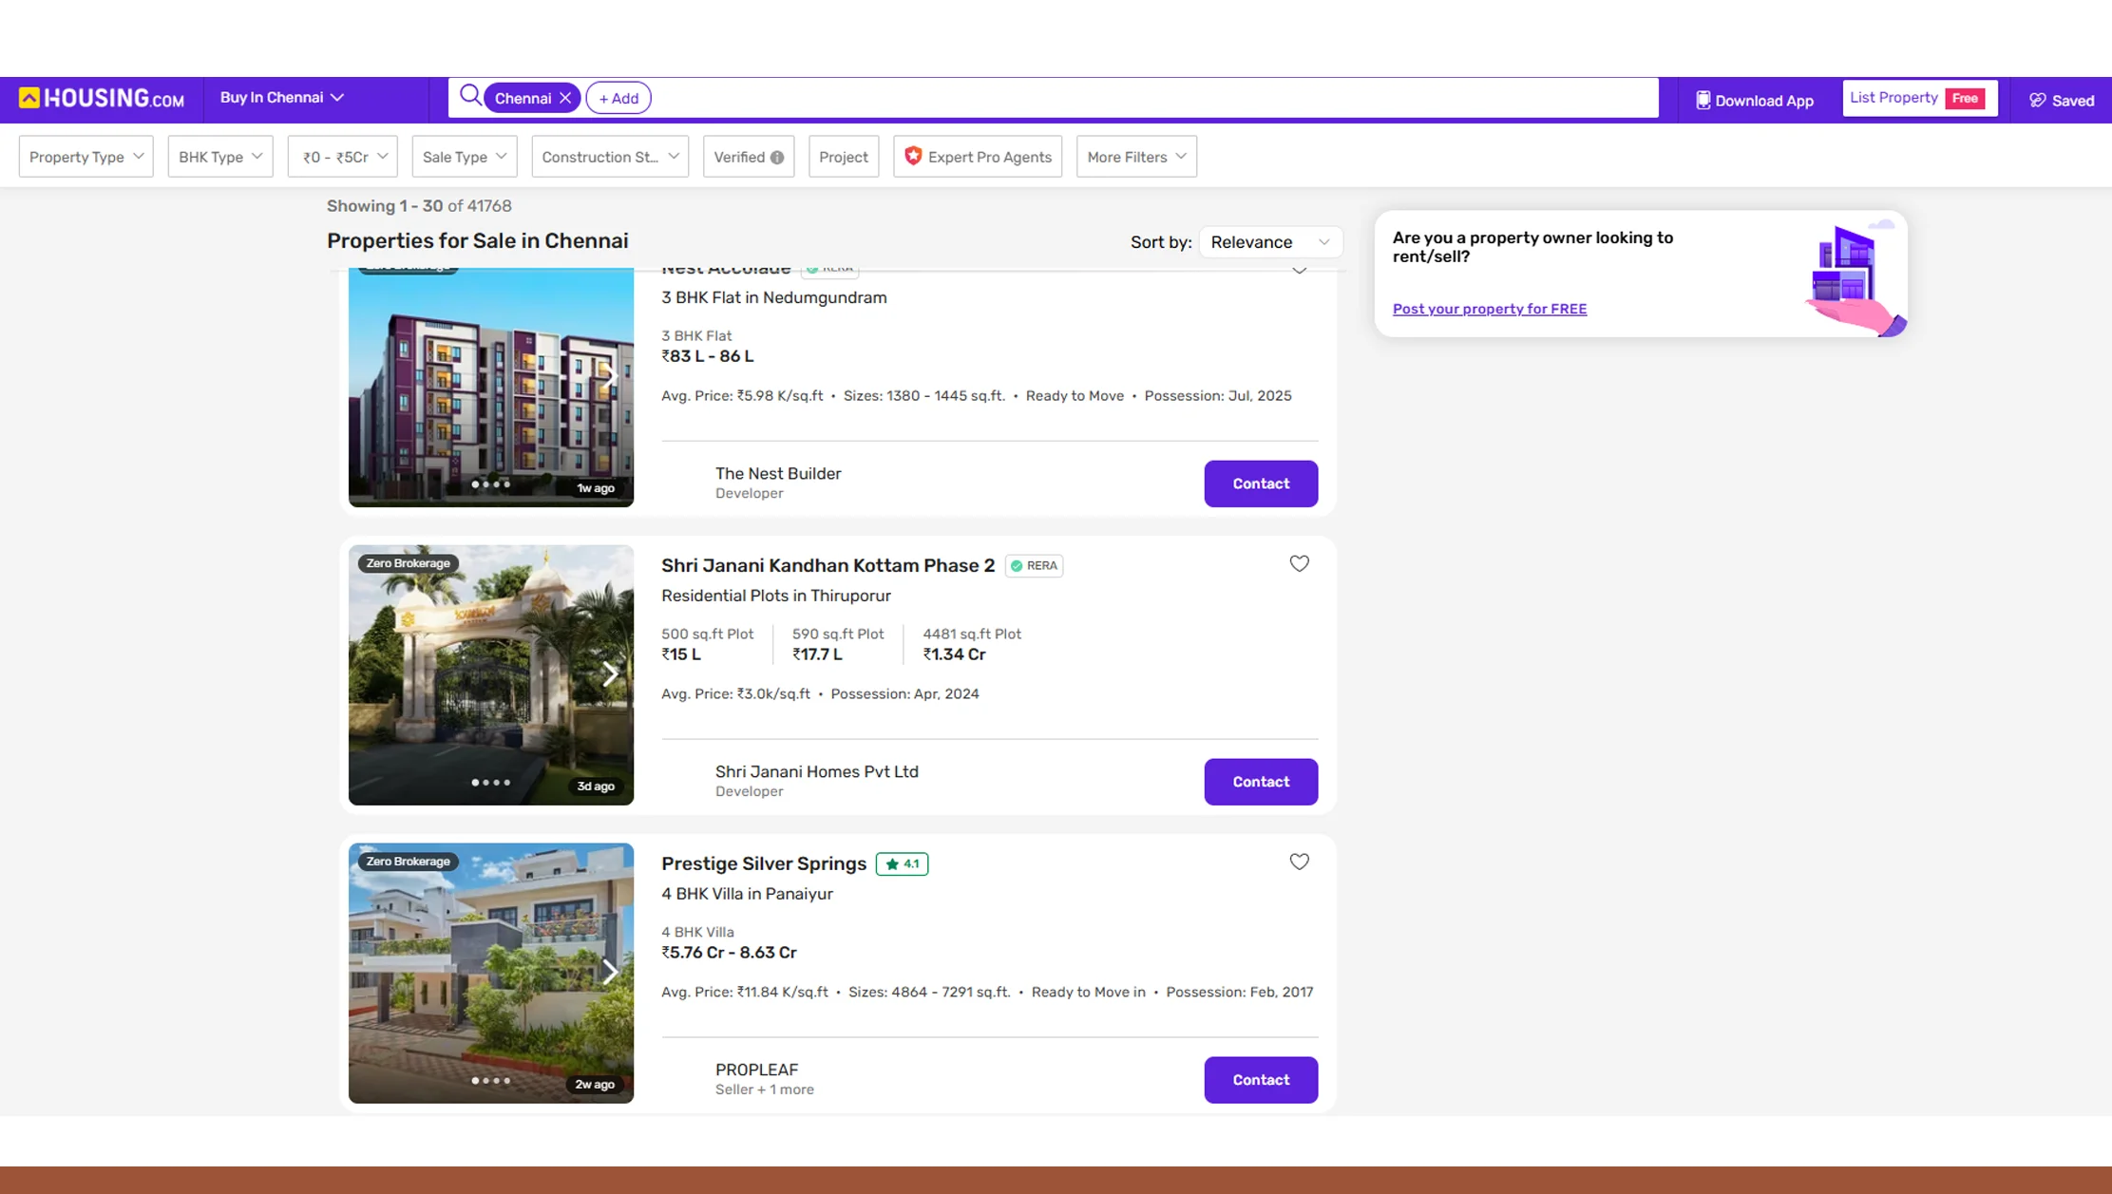
Task: Follow the Post your property for FREE link
Action: point(1489,309)
